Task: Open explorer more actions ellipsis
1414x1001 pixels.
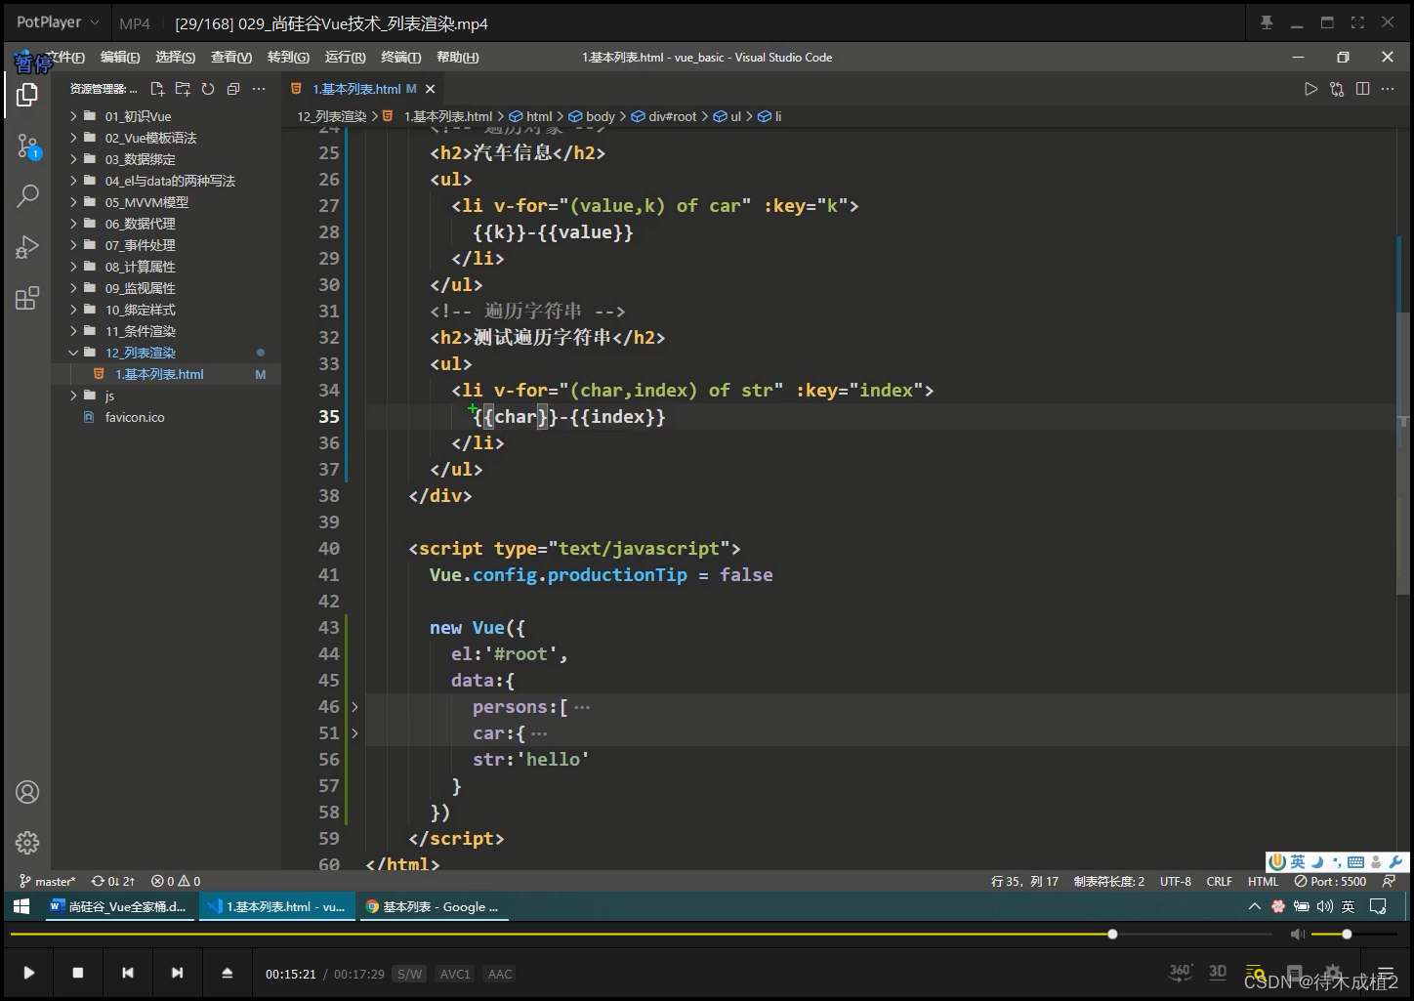Action: coord(259,89)
